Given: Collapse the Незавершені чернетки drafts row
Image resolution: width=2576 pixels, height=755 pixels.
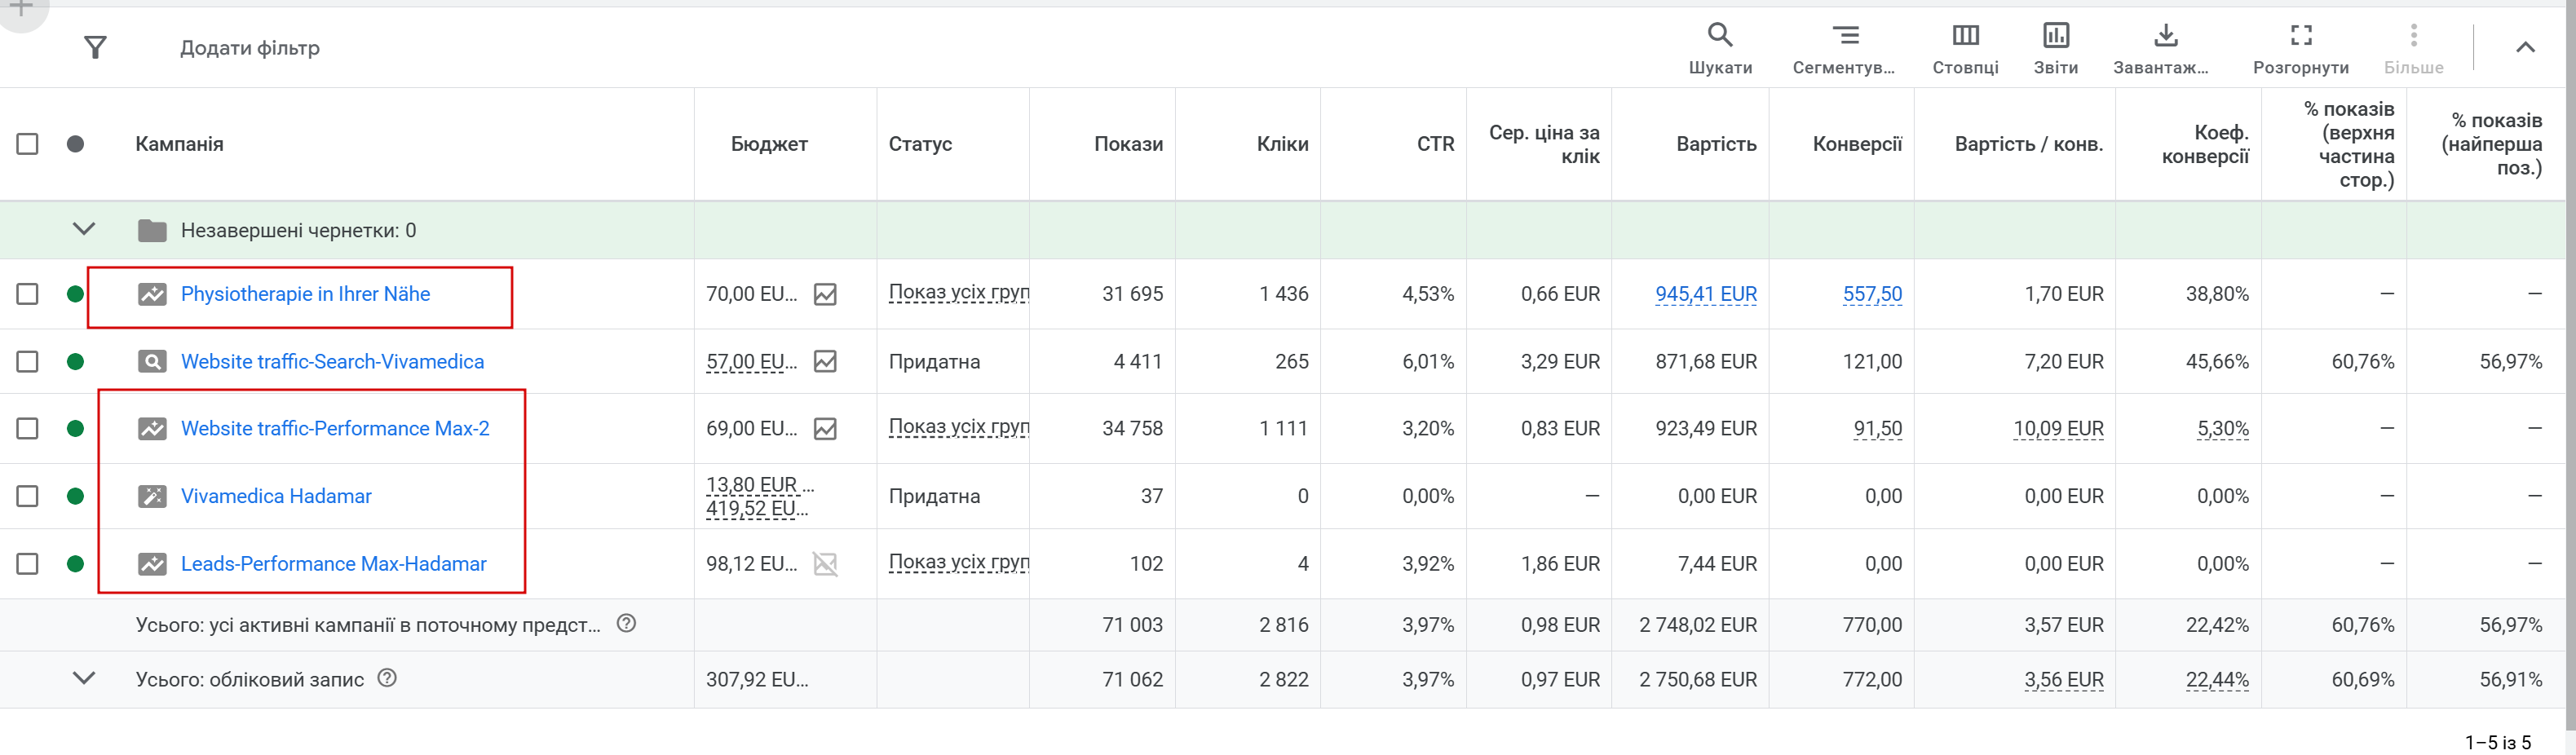Looking at the screenshot, I should pyautogui.click(x=84, y=229).
